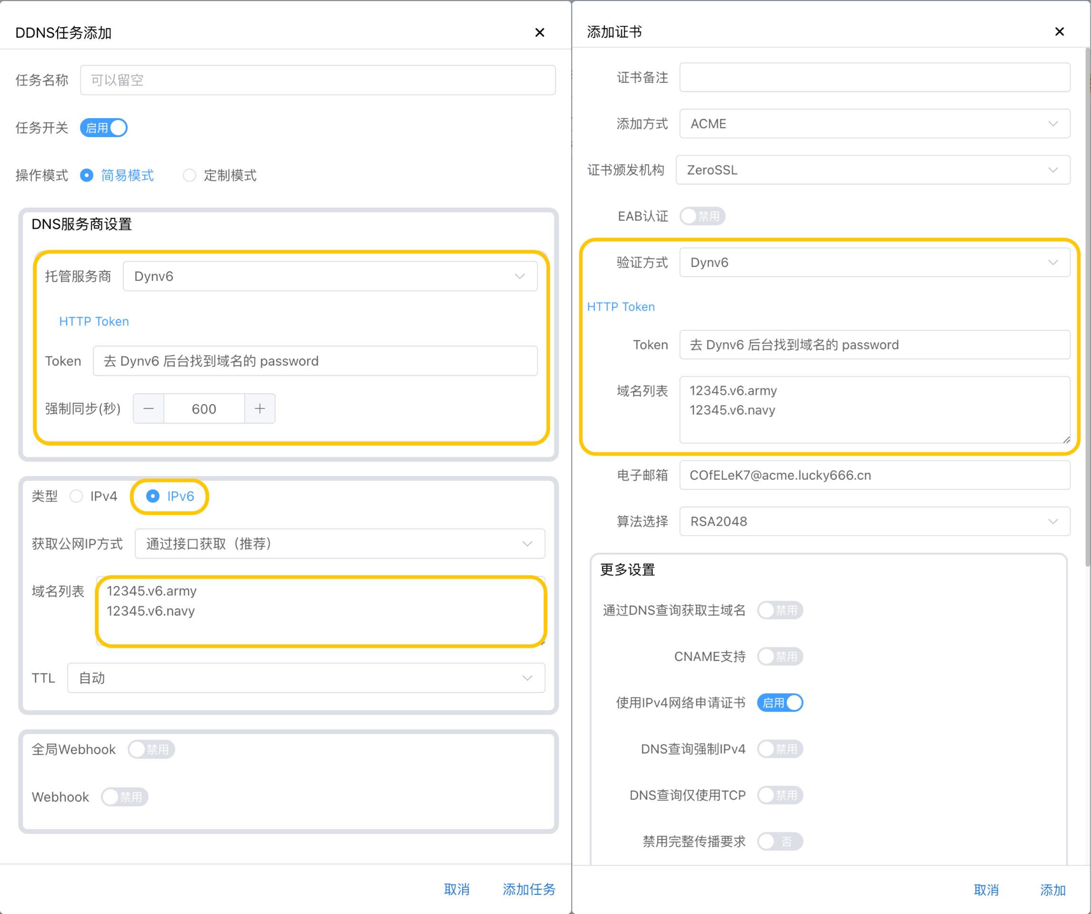Open the 证书颁发机构 ZeroSSL dropdown
This screenshot has width=1091, height=914.
[873, 170]
